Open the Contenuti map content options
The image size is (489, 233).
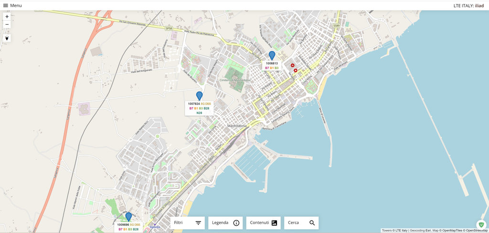coord(263,223)
